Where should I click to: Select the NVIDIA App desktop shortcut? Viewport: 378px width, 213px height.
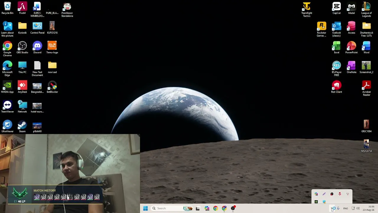[x=7, y=87]
